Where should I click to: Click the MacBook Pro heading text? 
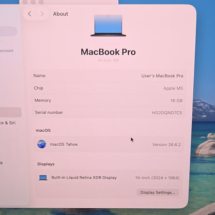(108, 52)
